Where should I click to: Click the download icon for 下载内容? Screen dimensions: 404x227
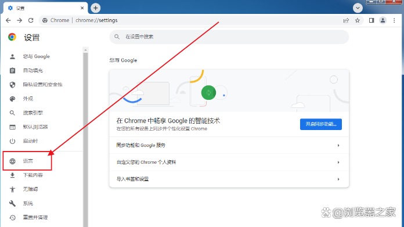(x=12, y=175)
